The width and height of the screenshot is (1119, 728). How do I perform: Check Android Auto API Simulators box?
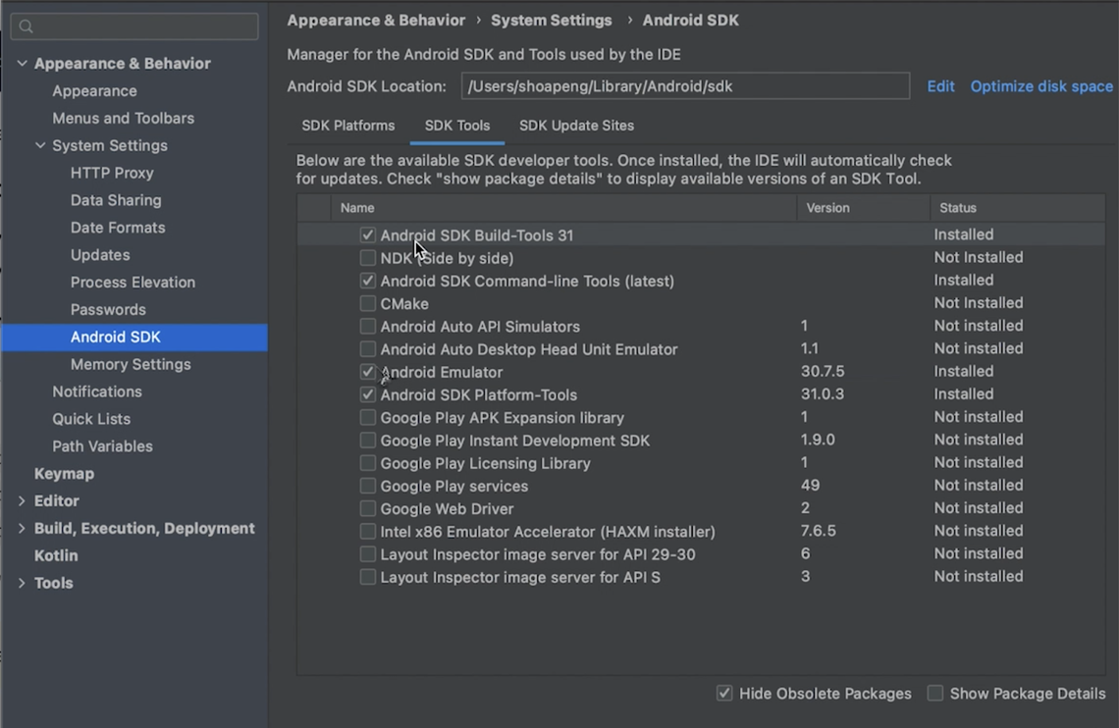[367, 326]
